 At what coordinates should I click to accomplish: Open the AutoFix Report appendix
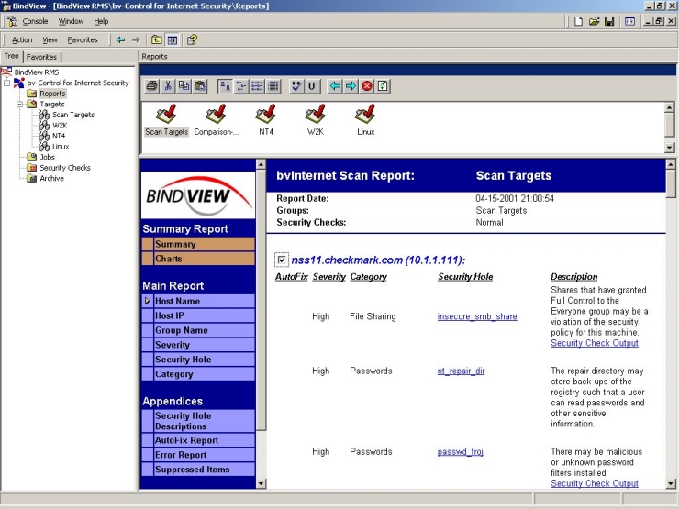point(198,440)
